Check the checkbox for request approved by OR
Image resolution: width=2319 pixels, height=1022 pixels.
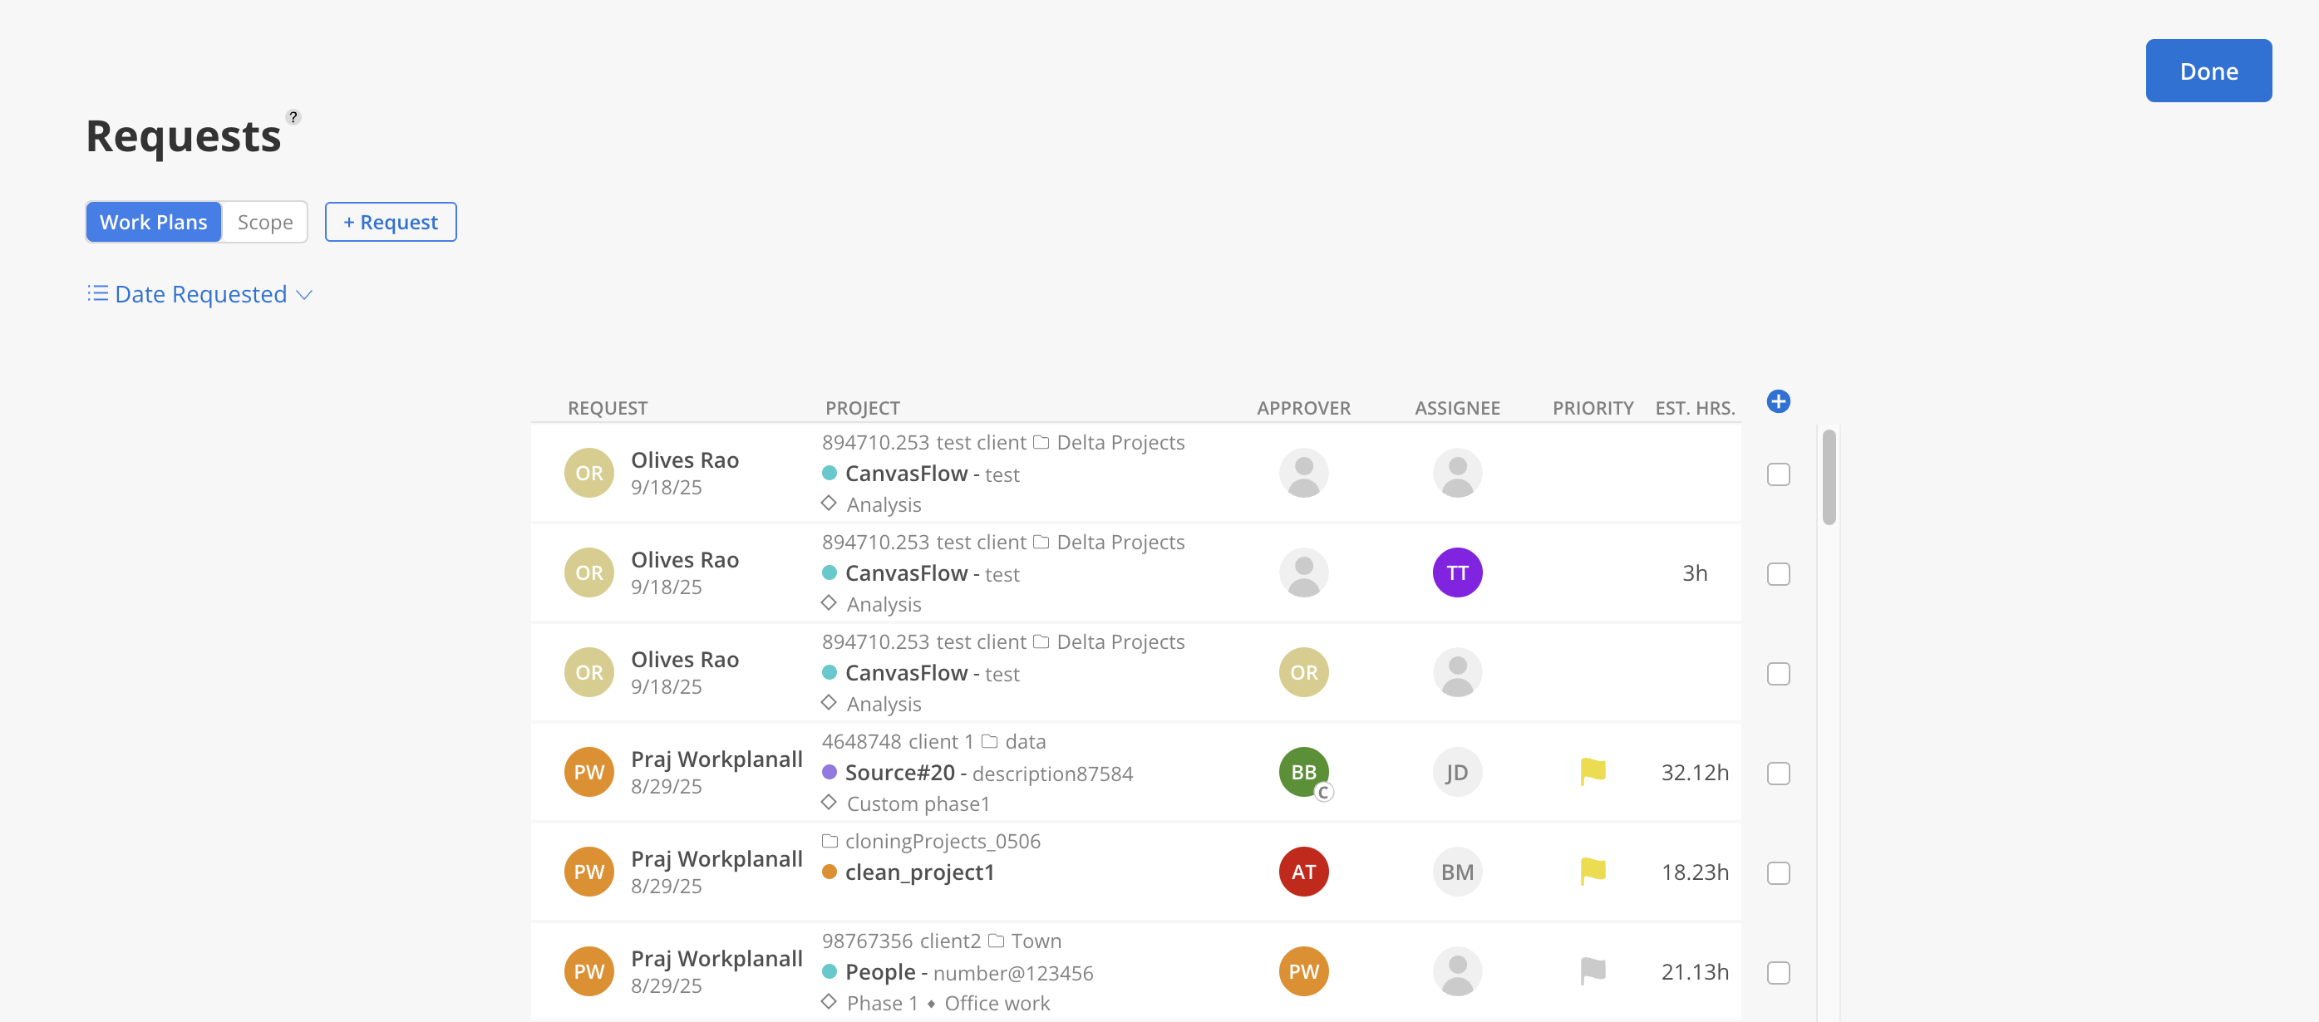1778,674
